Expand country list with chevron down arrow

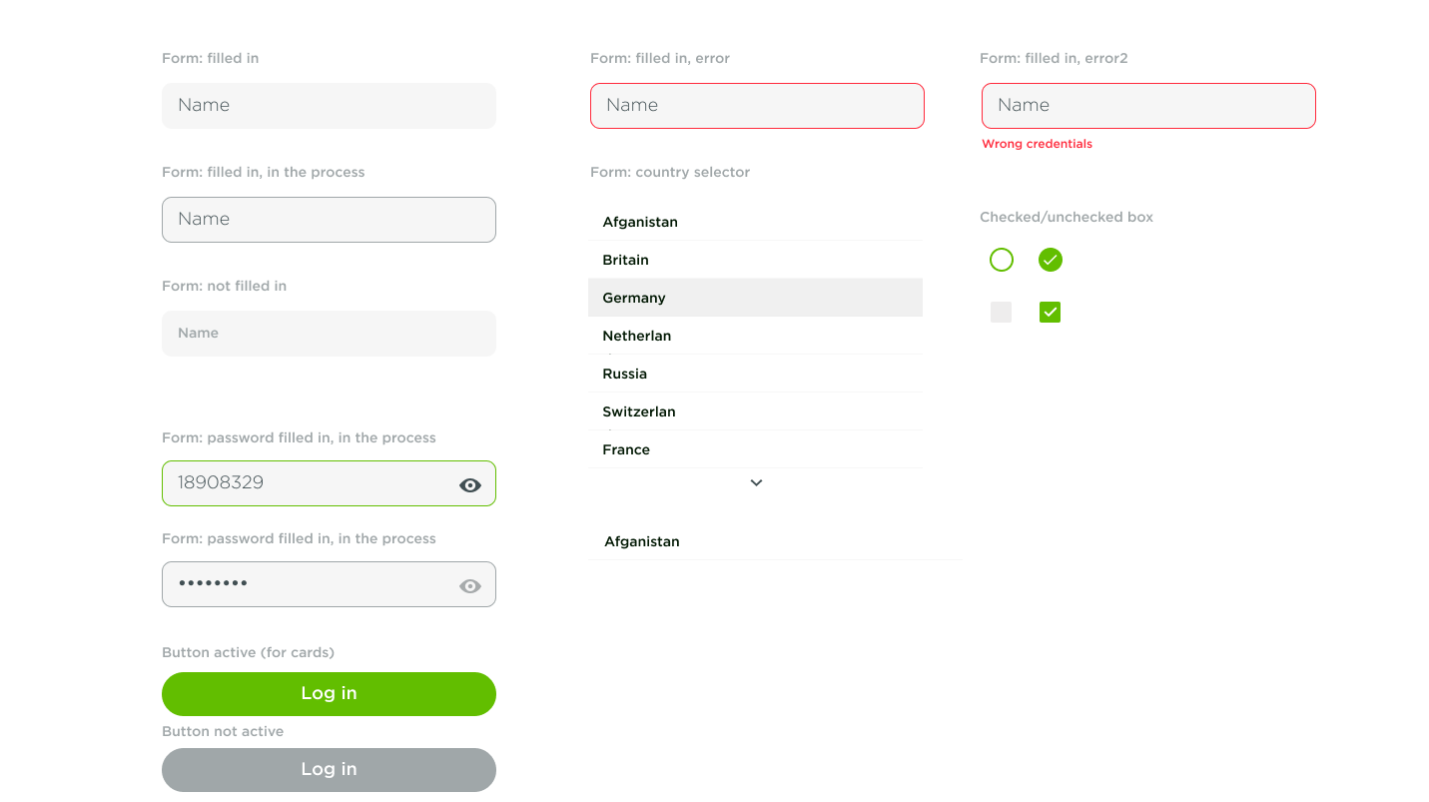coord(756,483)
